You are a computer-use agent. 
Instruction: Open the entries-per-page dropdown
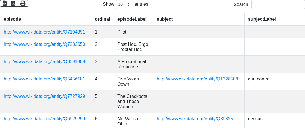pos(124,5)
